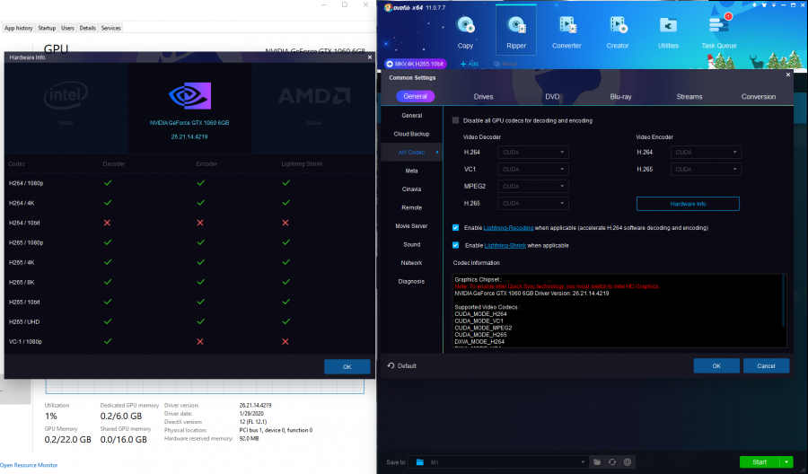Toggle Enable Lightning-Recoding checkbox

(x=455, y=228)
